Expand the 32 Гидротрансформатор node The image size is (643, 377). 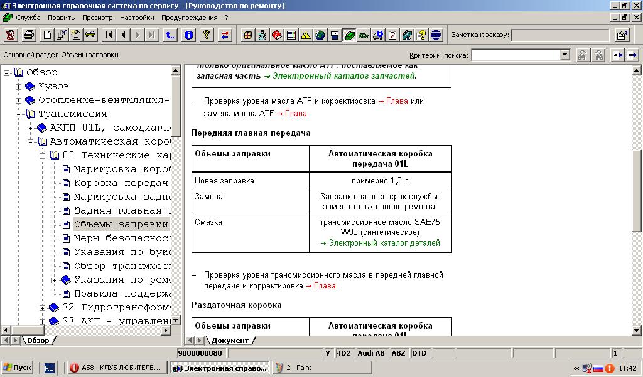43,308
